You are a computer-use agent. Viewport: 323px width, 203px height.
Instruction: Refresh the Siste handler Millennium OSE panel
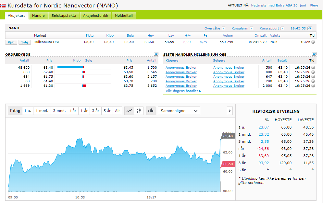314,54
